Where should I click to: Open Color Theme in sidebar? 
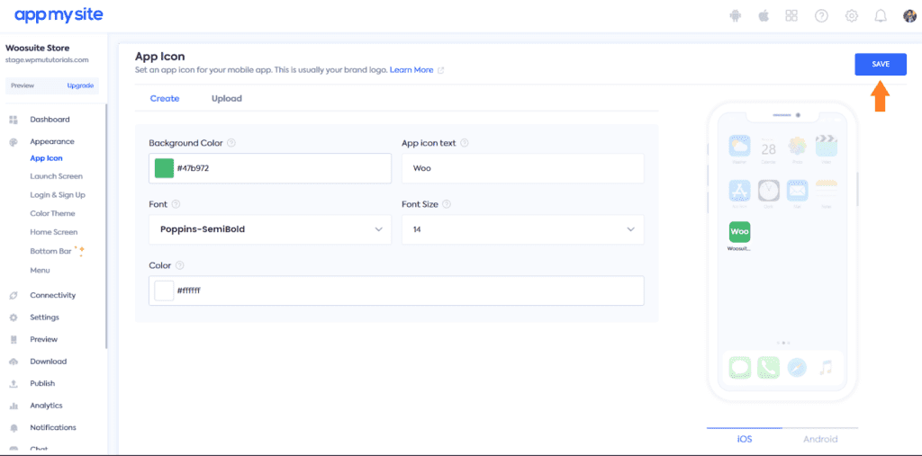tap(52, 213)
